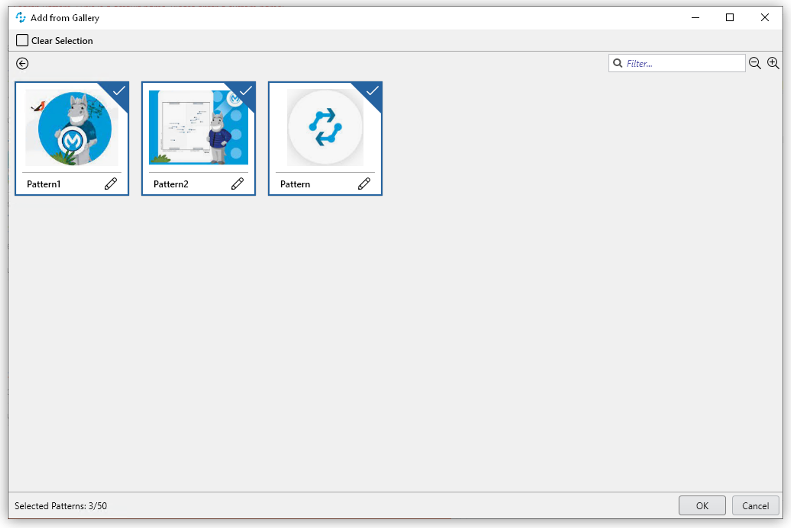Click pencil icon beside Pattern label
791x528 pixels.
[x=364, y=184]
